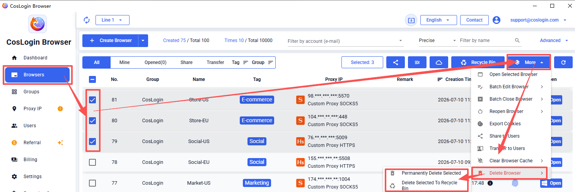Click the refresh list icon button
575x192 pixels.
click(563, 62)
